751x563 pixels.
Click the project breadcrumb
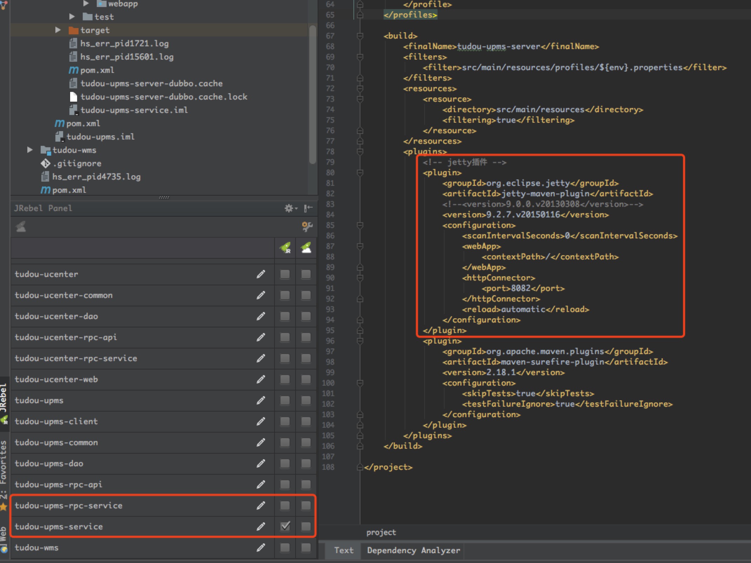tap(381, 533)
